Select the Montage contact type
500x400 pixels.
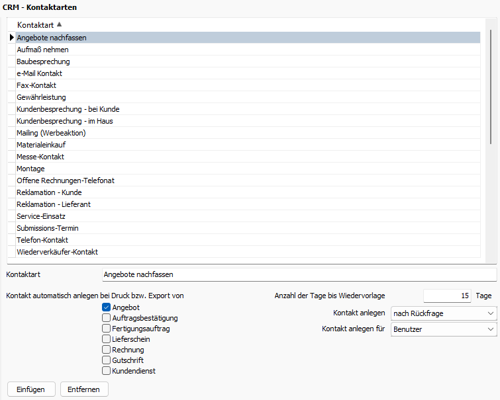[x=30, y=169]
